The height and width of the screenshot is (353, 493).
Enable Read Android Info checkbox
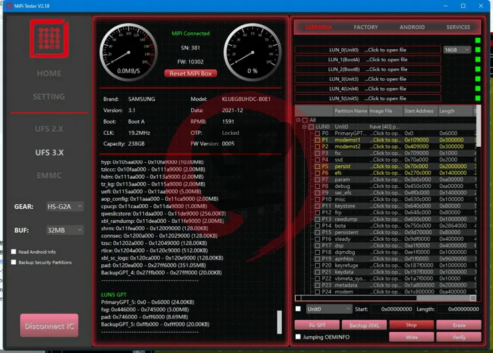(13, 252)
